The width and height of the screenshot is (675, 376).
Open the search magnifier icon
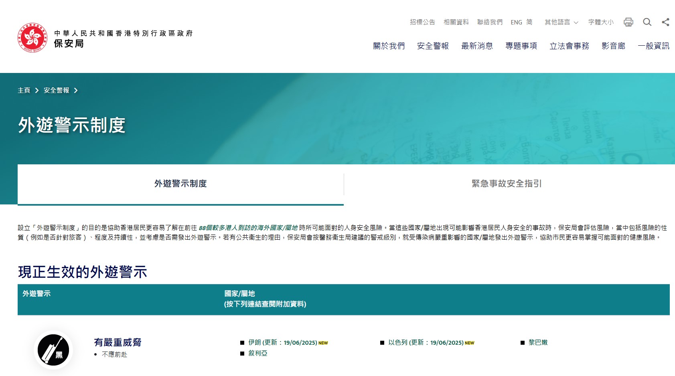(647, 22)
